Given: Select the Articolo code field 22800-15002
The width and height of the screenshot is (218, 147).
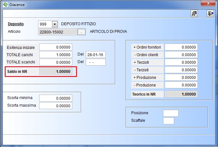Looking at the screenshot, I should (x=58, y=32).
